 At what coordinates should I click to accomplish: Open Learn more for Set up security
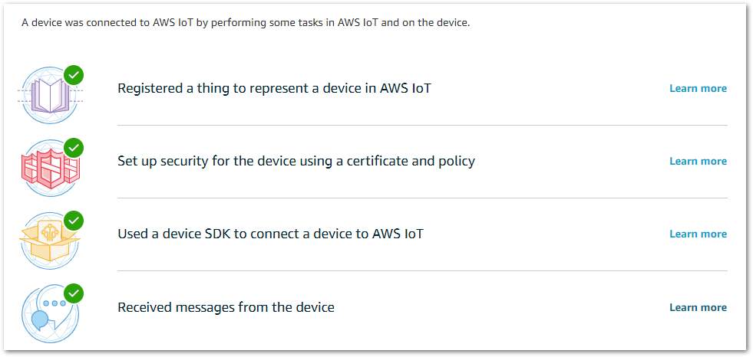(698, 162)
